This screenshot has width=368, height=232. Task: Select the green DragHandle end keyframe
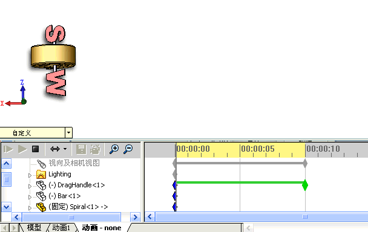click(305, 185)
